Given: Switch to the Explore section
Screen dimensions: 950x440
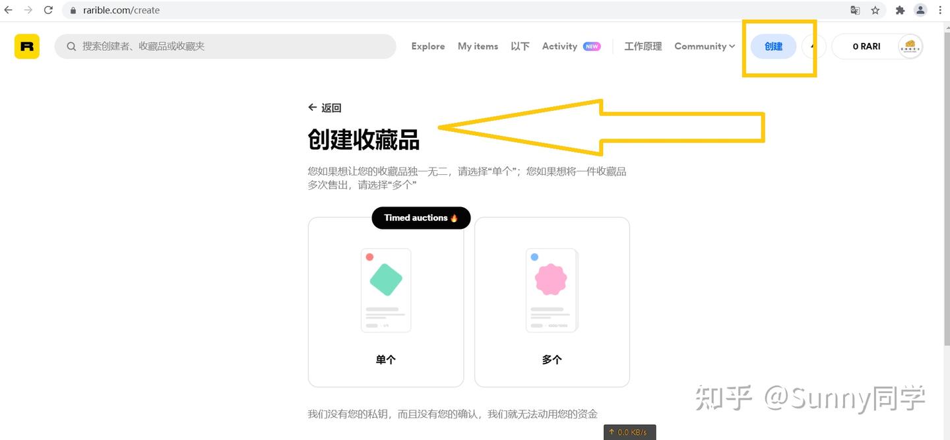Looking at the screenshot, I should [427, 46].
